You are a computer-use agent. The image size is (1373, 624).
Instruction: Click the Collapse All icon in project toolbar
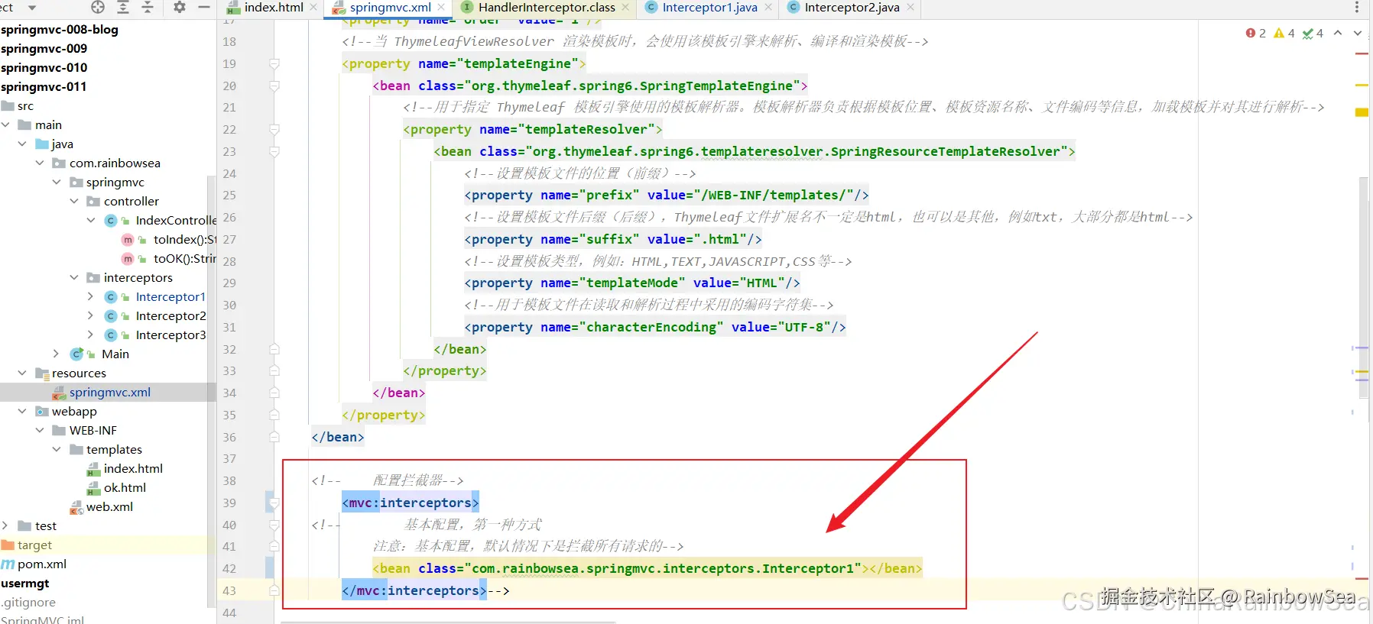(148, 7)
